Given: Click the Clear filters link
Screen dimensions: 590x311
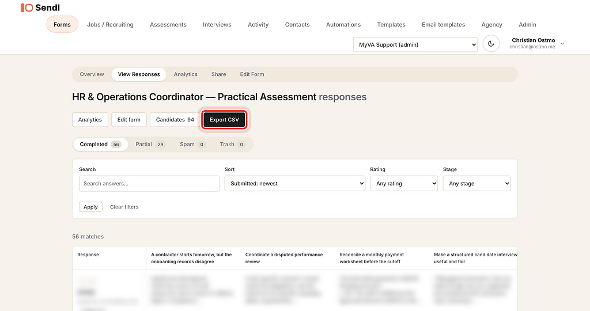Looking at the screenshot, I should pos(124,207).
